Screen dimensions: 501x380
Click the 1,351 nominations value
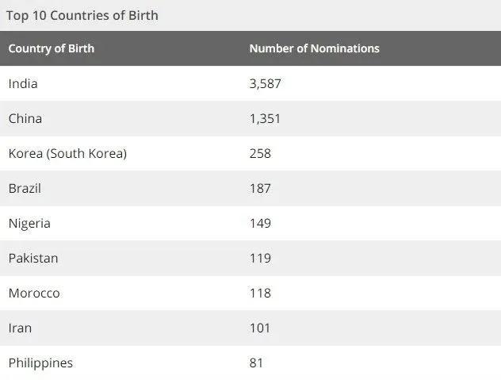tap(265, 119)
